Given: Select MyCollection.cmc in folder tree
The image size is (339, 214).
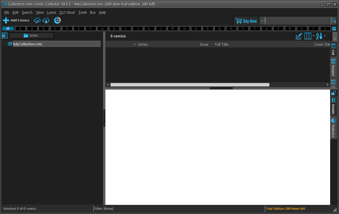Looking at the screenshot, I should [x=28, y=44].
